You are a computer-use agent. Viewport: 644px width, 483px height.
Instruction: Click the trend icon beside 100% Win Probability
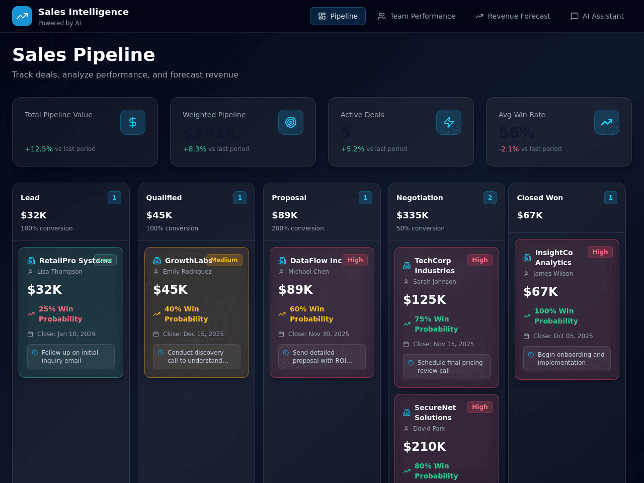[527, 316]
